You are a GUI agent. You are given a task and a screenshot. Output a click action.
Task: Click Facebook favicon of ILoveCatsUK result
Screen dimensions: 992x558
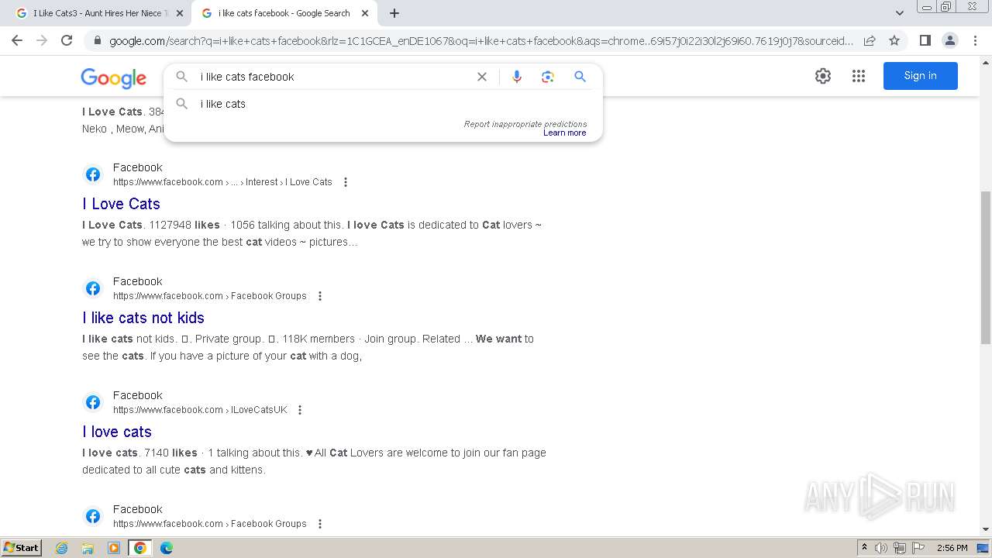point(93,402)
